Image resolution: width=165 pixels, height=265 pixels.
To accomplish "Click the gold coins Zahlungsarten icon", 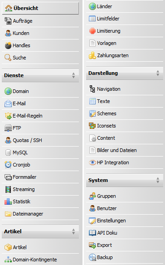I will tap(92, 55).
